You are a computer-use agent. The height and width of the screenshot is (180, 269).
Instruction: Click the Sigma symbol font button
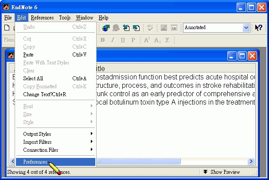click(168, 40)
